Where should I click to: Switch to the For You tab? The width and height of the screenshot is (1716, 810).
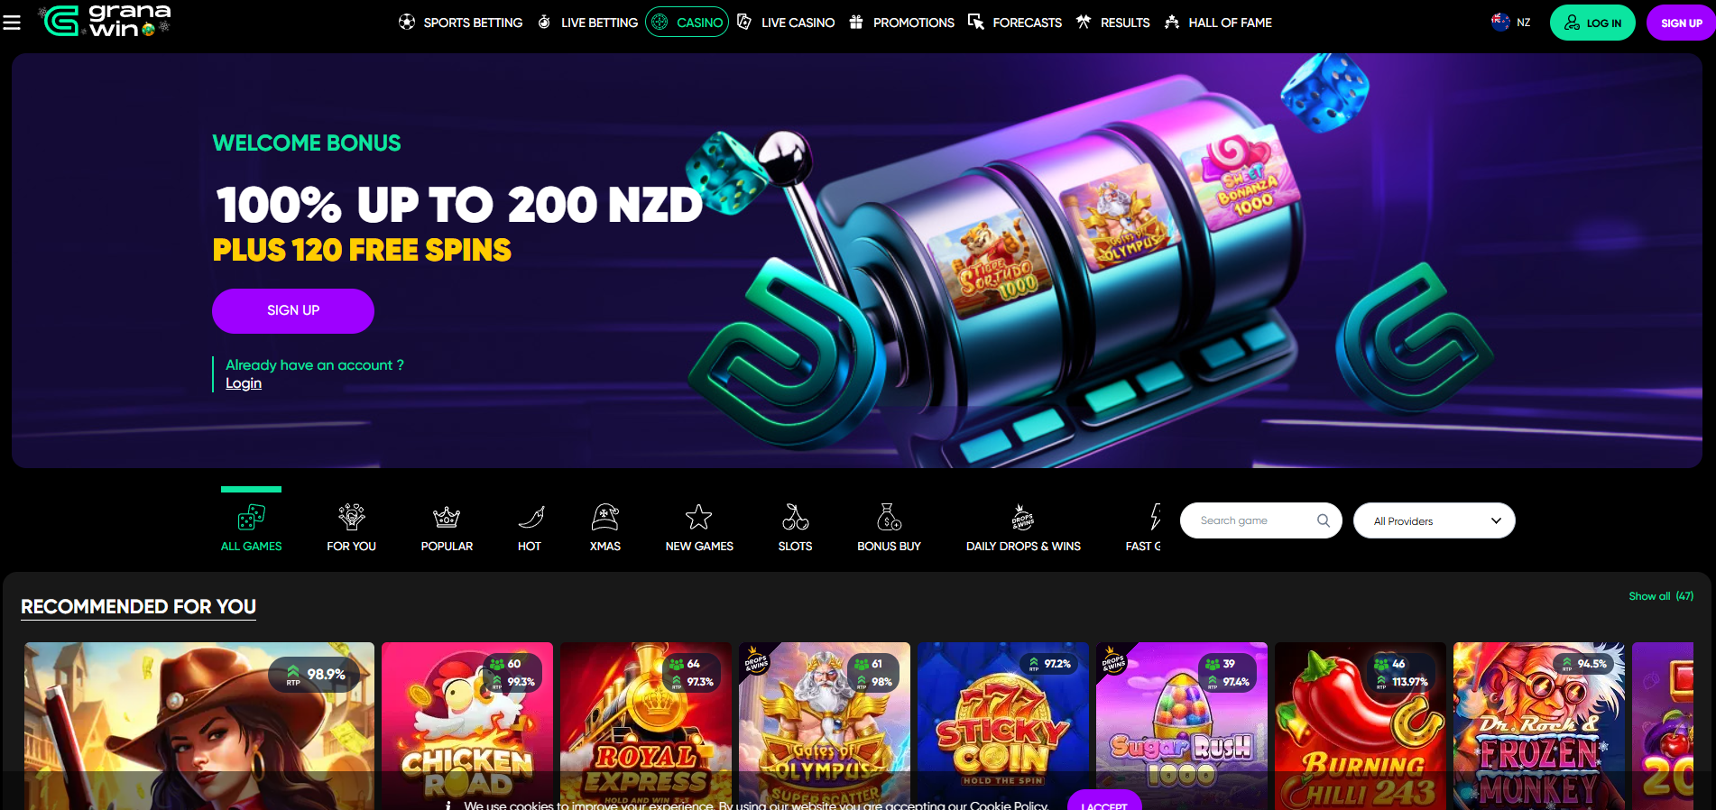coord(351,528)
